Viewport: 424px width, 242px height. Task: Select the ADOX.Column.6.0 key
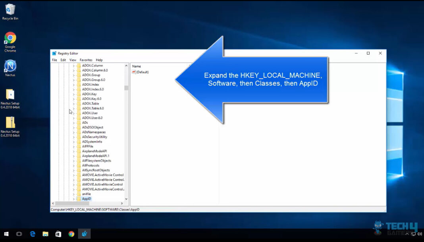[x=95, y=70]
